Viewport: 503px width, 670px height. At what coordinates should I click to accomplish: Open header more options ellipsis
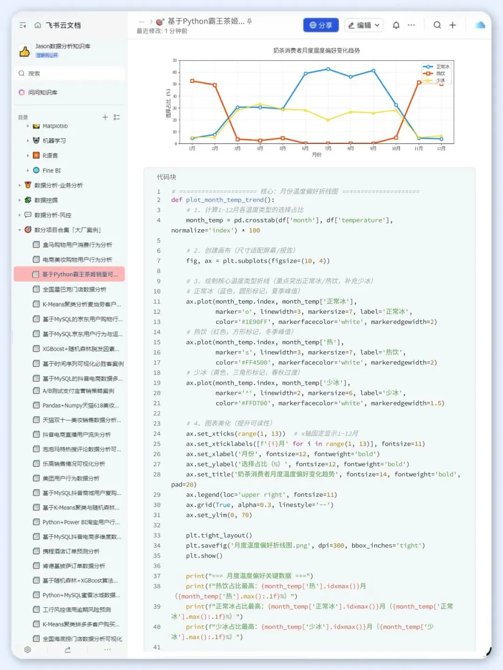(411, 25)
